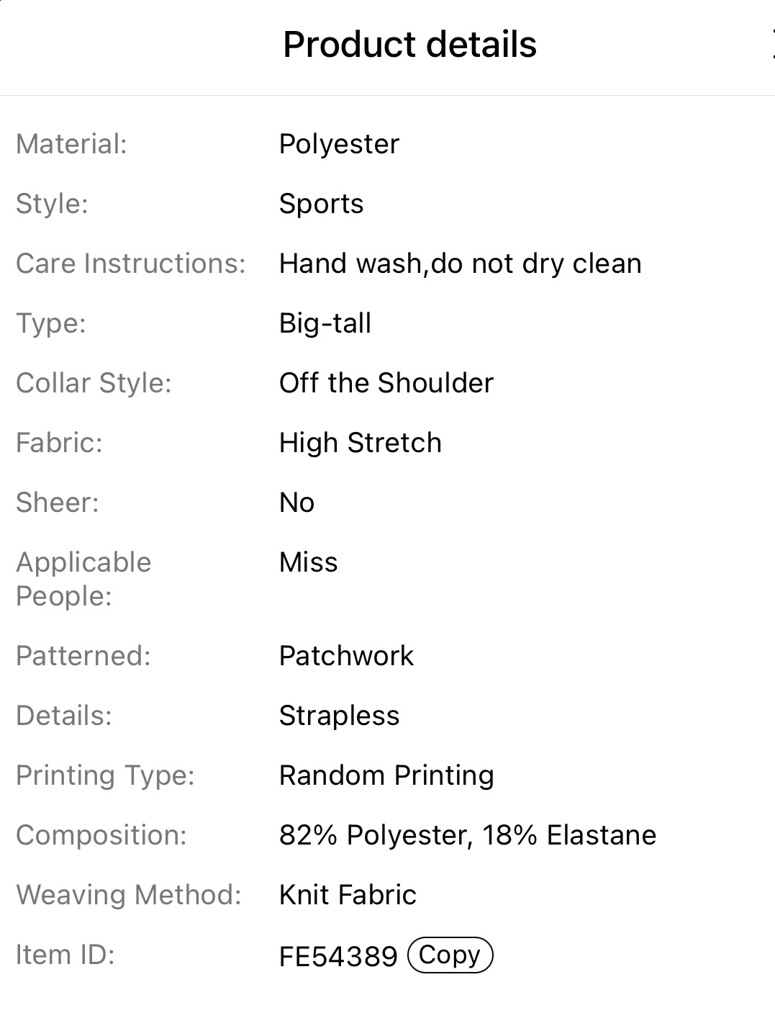Close the Product details panel
Viewport: 775px width, 1013px height.
[771, 45]
